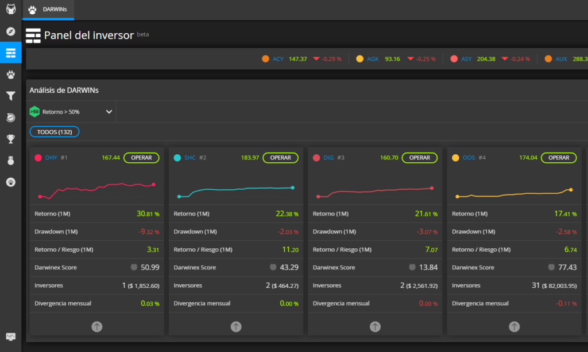
Task: Open the SHC darwin name link
Action: pos(190,158)
